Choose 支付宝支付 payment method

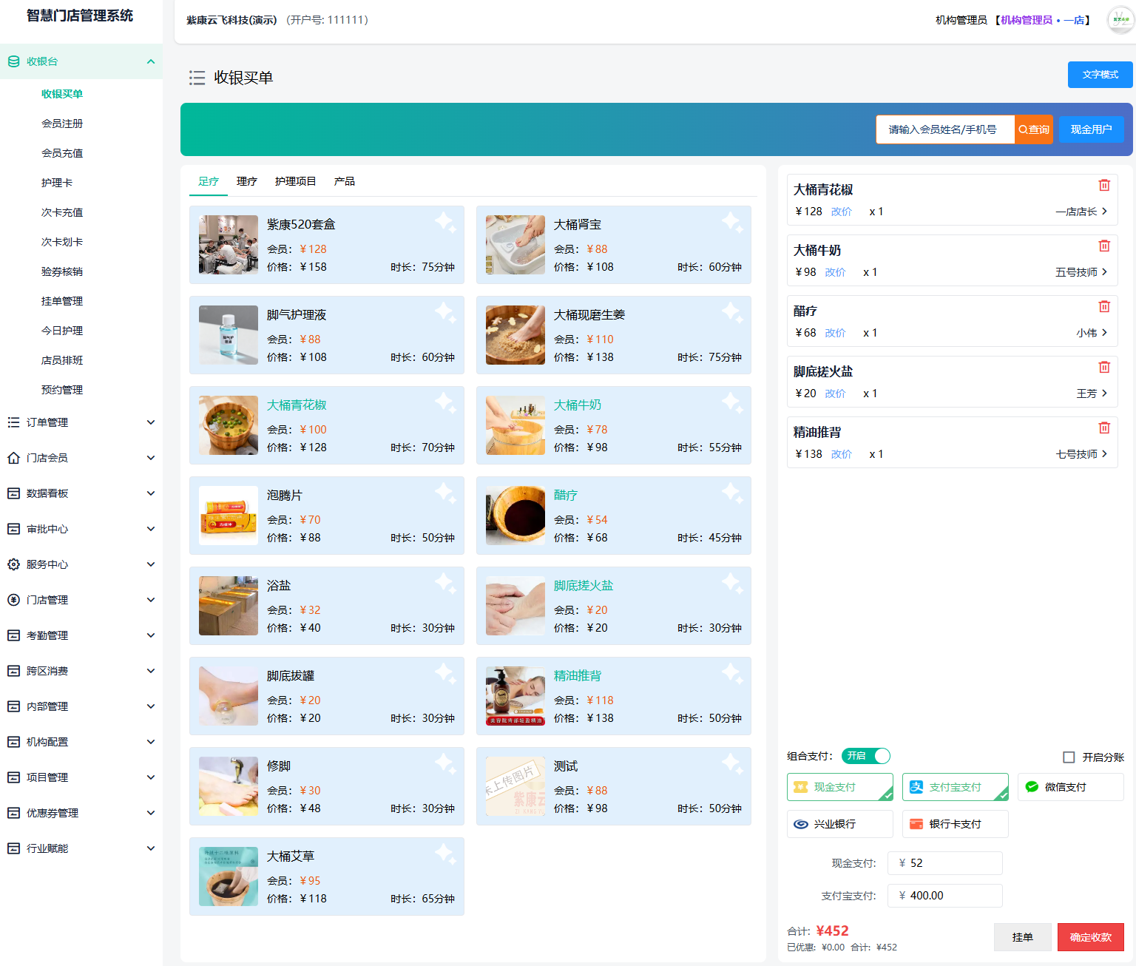(955, 786)
